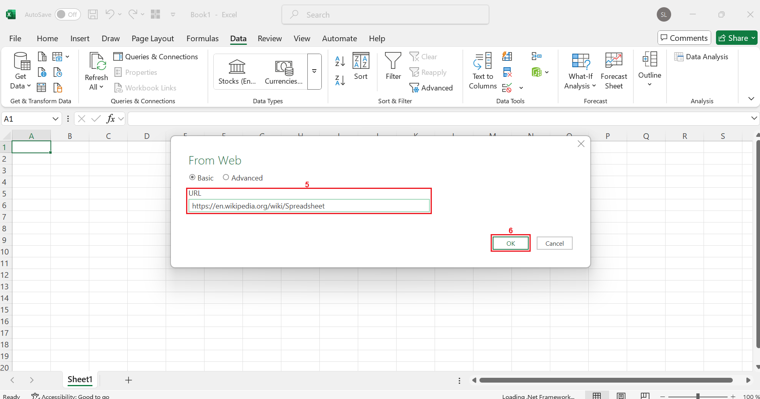Open the File menu
The width and height of the screenshot is (760, 399).
(15, 38)
